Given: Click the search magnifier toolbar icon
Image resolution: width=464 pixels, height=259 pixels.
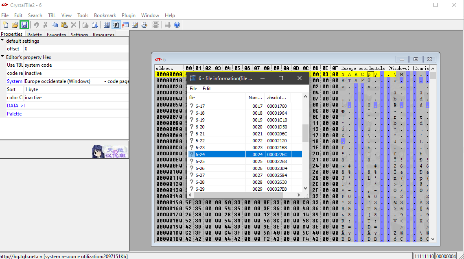Looking at the screenshot, I should click(144, 25).
